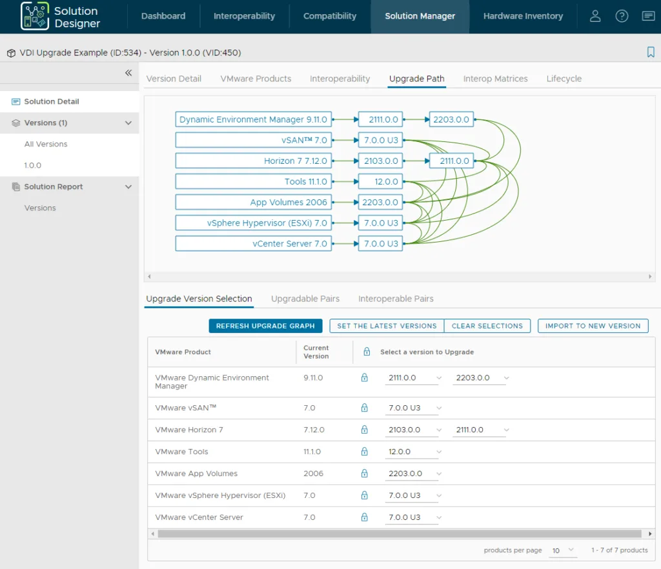
Task: Toggle the lock for VMware vSAN row
Action: click(x=364, y=408)
